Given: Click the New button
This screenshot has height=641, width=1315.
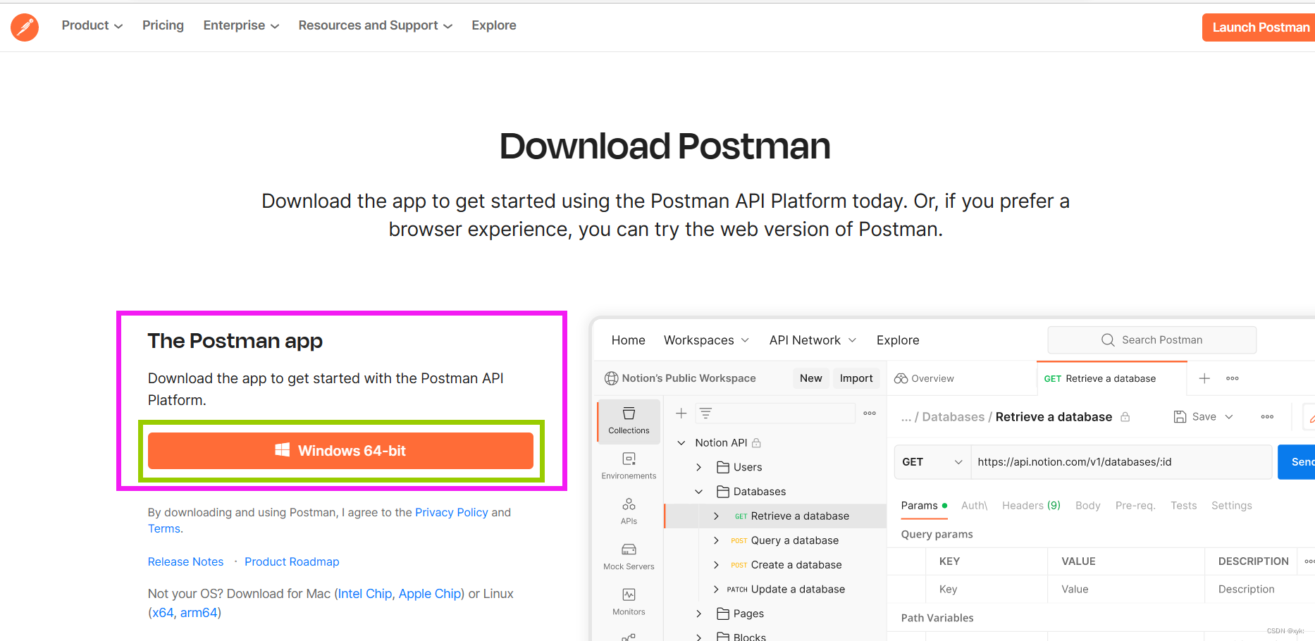Looking at the screenshot, I should click(810, 378).
